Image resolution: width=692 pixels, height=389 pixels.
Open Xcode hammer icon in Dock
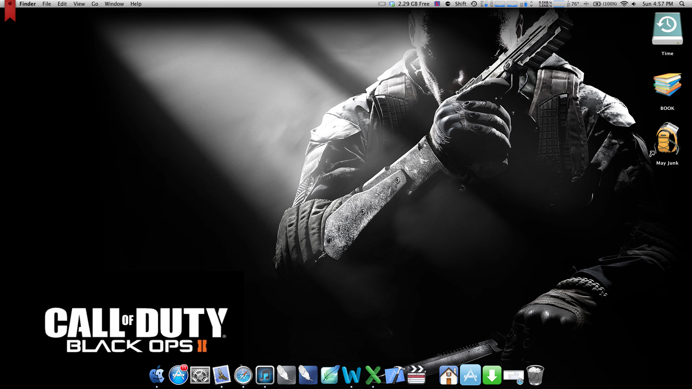pyautogui.click(x=395, y=375)
